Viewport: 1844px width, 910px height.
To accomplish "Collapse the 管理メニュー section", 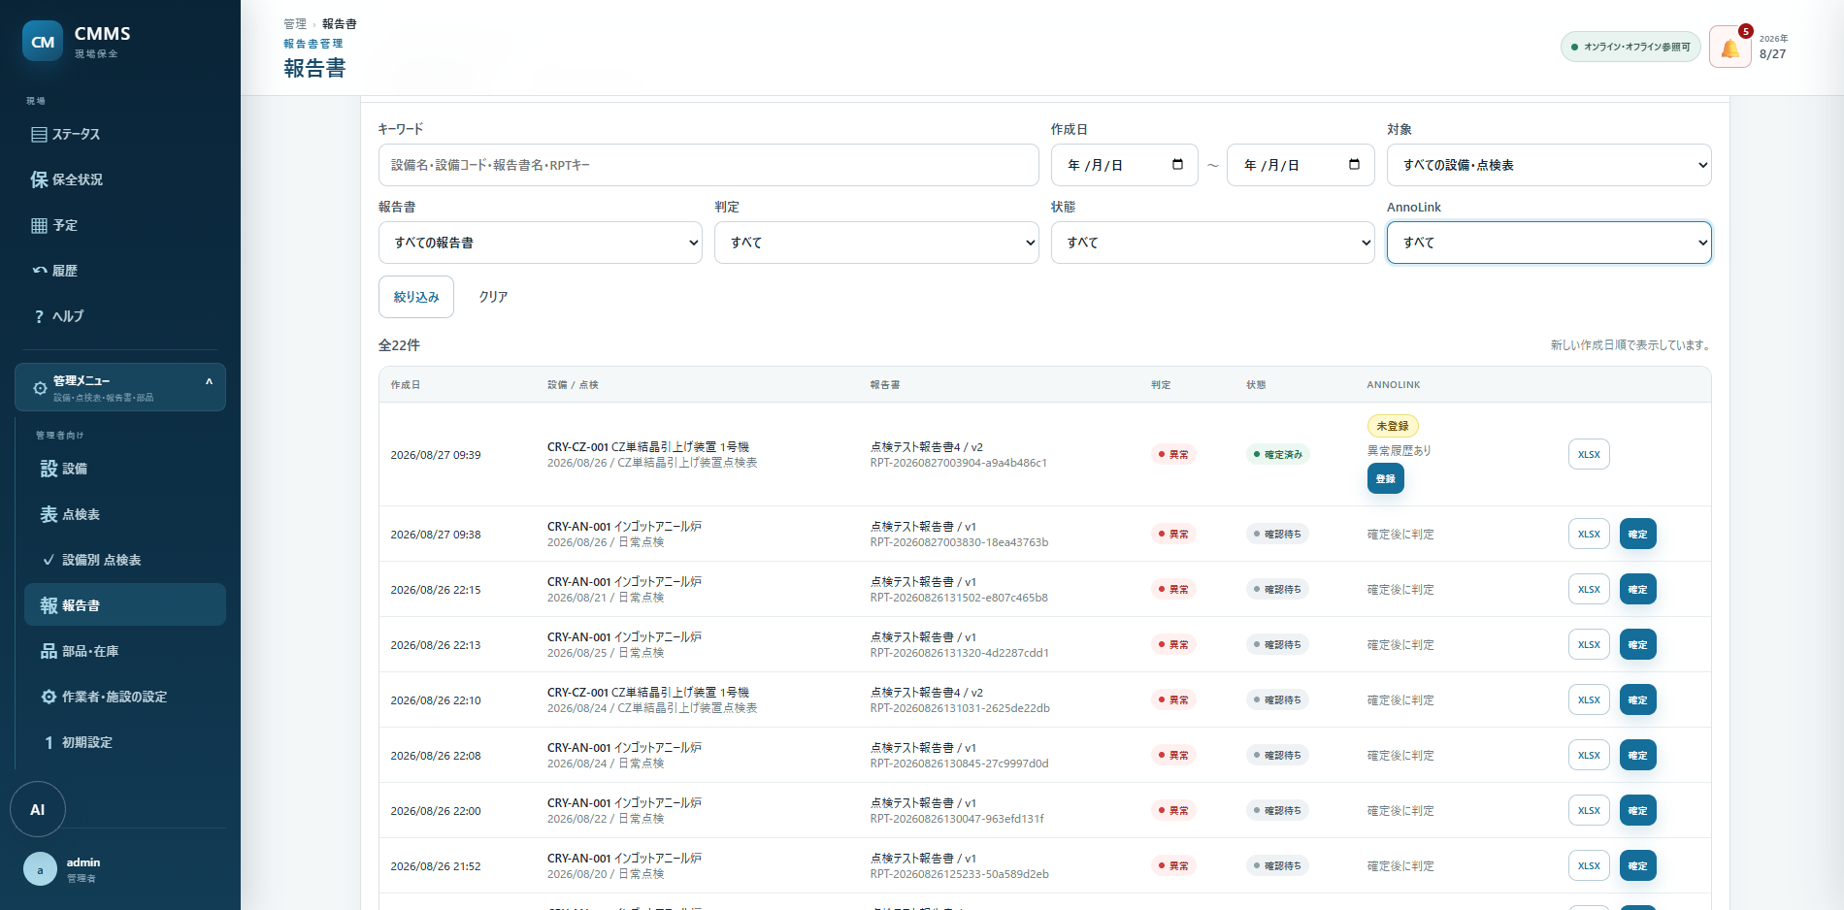I will click(120, 387).
